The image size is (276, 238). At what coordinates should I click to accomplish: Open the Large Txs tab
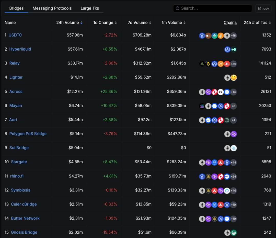[90, 8]
